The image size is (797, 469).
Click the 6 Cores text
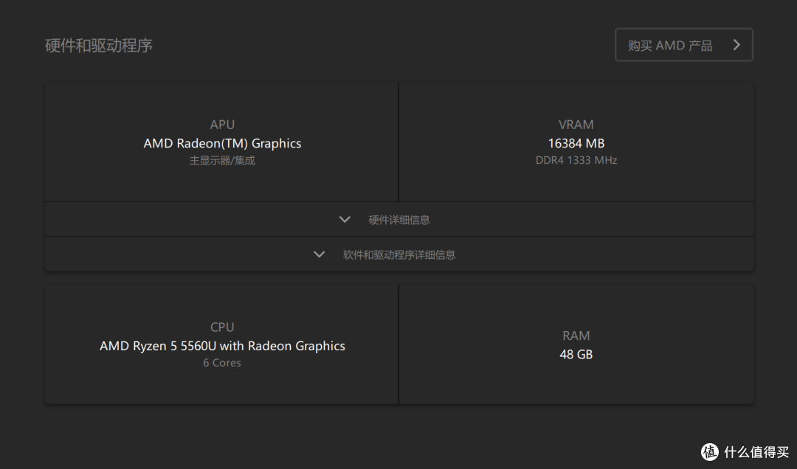pyautogui.click(x=222, y=363)
